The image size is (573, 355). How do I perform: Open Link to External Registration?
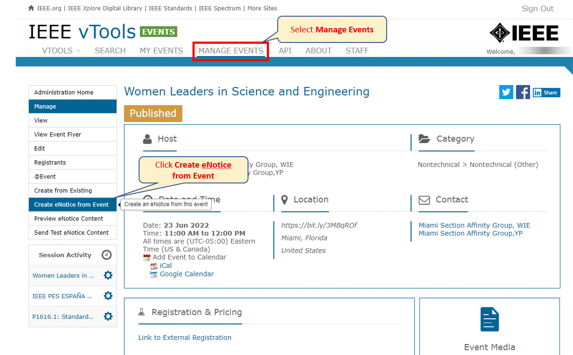click(185, 337)
